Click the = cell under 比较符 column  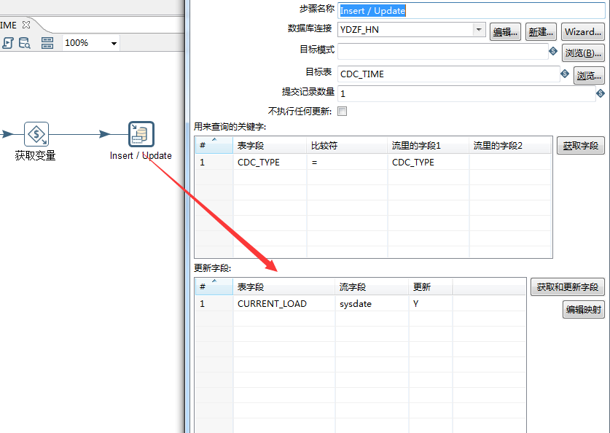pos(347,163)
